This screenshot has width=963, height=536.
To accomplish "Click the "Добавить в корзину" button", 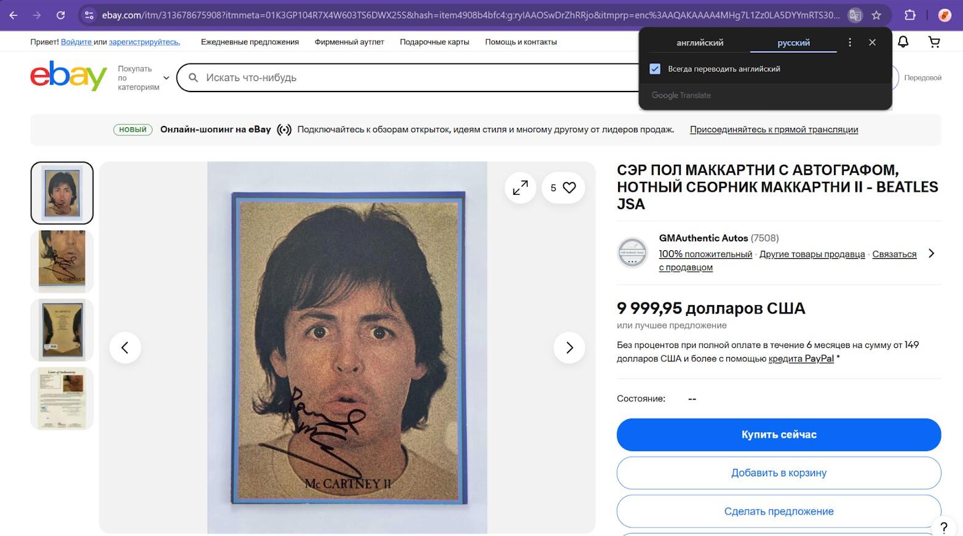I will 779,473.
